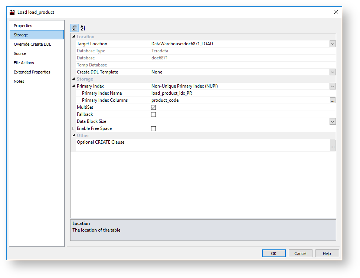Open the Target Location dropdown
Viewport: 360px width, 278px height.
333,44
